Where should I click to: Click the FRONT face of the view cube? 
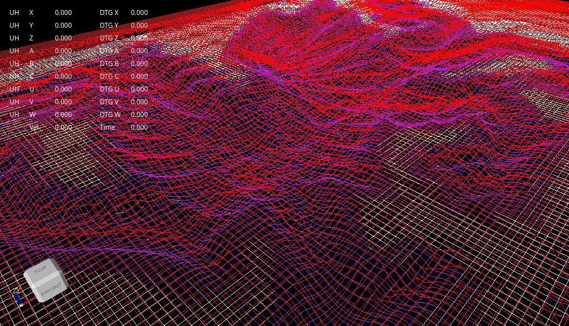pyautogui.click(x=50, y=290)
